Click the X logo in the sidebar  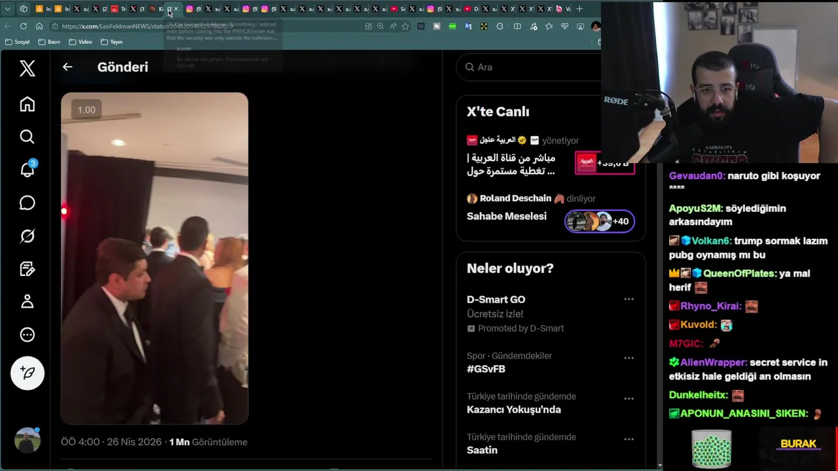click(27, 68)
